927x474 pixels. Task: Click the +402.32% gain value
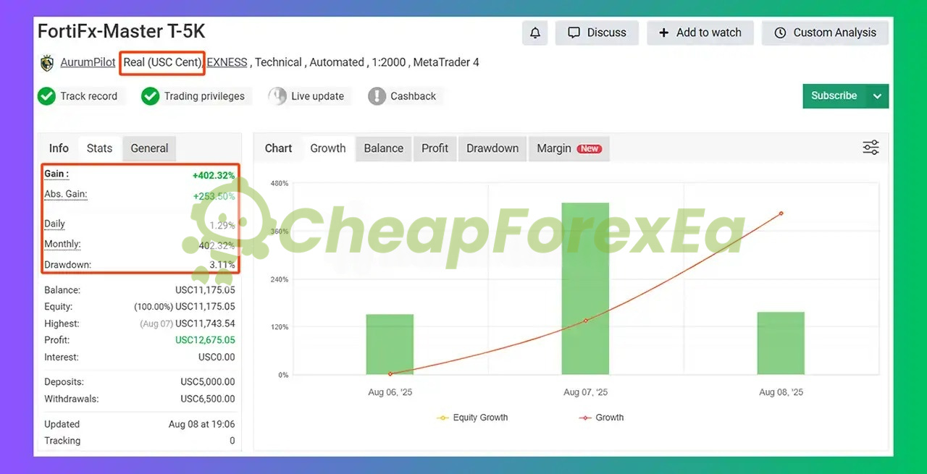[x=214, y=175]
